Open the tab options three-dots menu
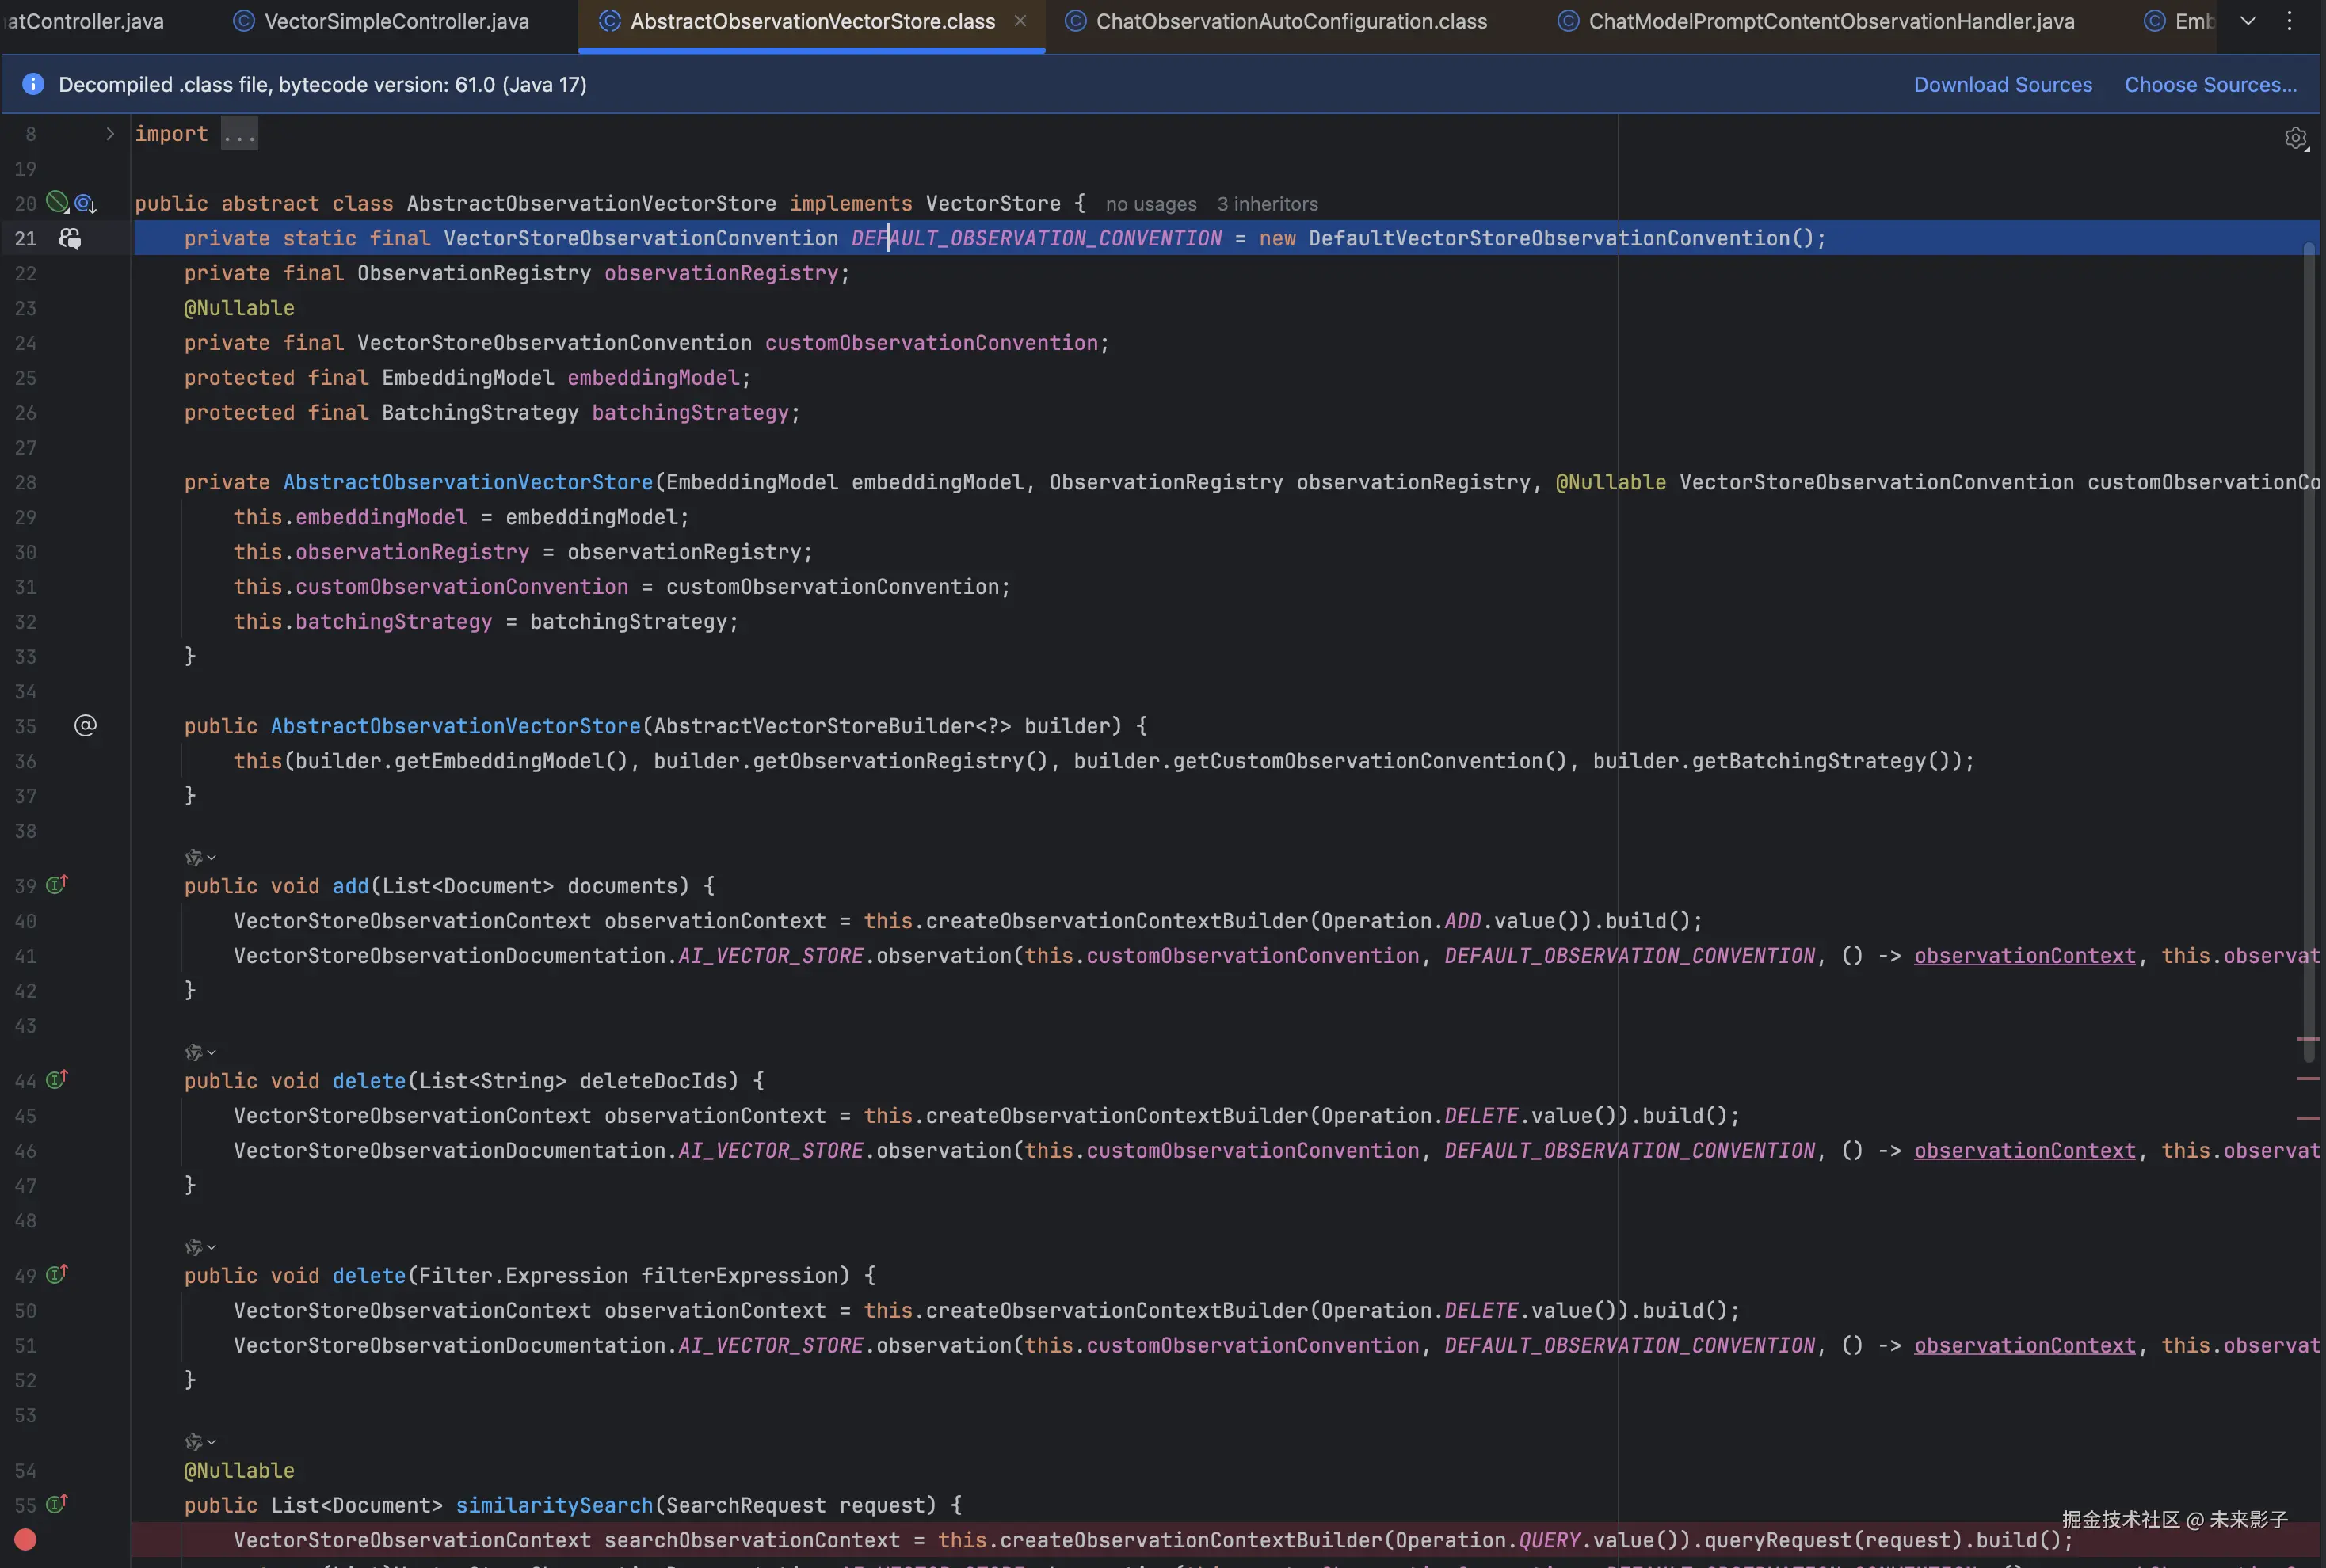This screenshot has height=1568, width=2326. point(2289,21)
